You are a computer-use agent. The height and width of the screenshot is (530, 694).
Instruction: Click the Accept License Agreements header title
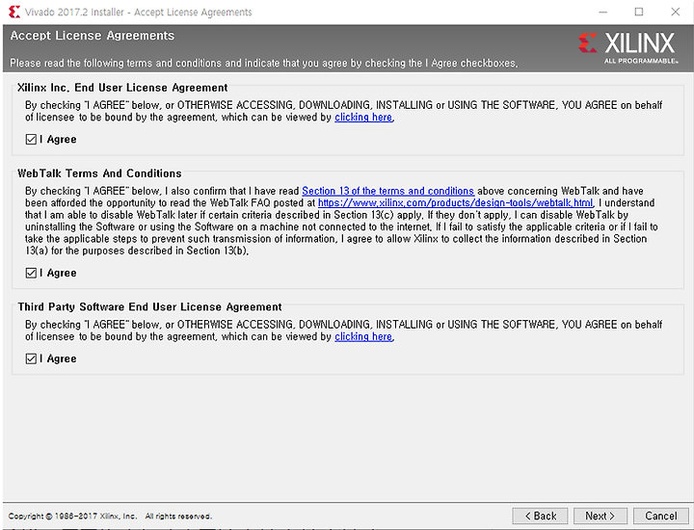pos(93,36)
